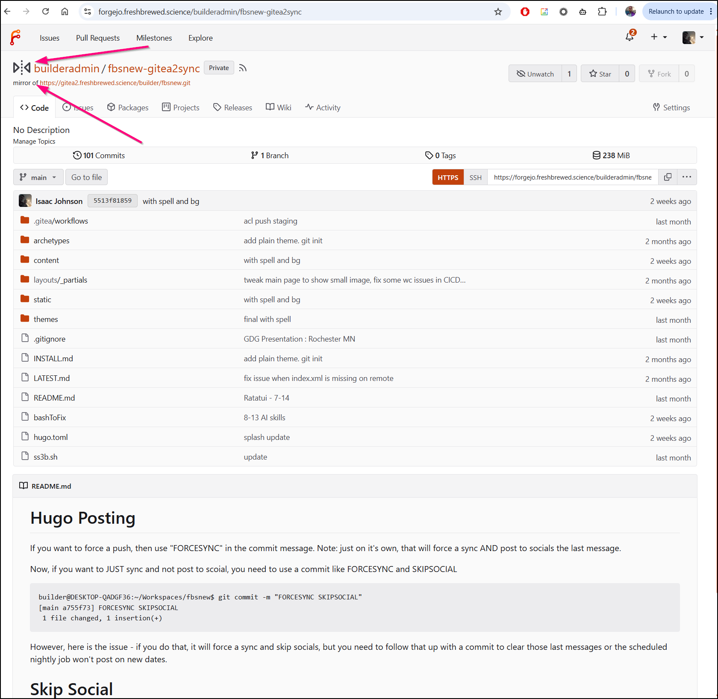View the 0 Tags list
Image resolution: width=718 pixels, height=699 pixels.
[441, 155]
